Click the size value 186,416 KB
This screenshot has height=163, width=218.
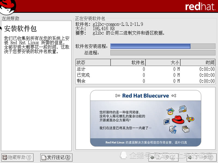pyautogui.click(x=104, y=29)
